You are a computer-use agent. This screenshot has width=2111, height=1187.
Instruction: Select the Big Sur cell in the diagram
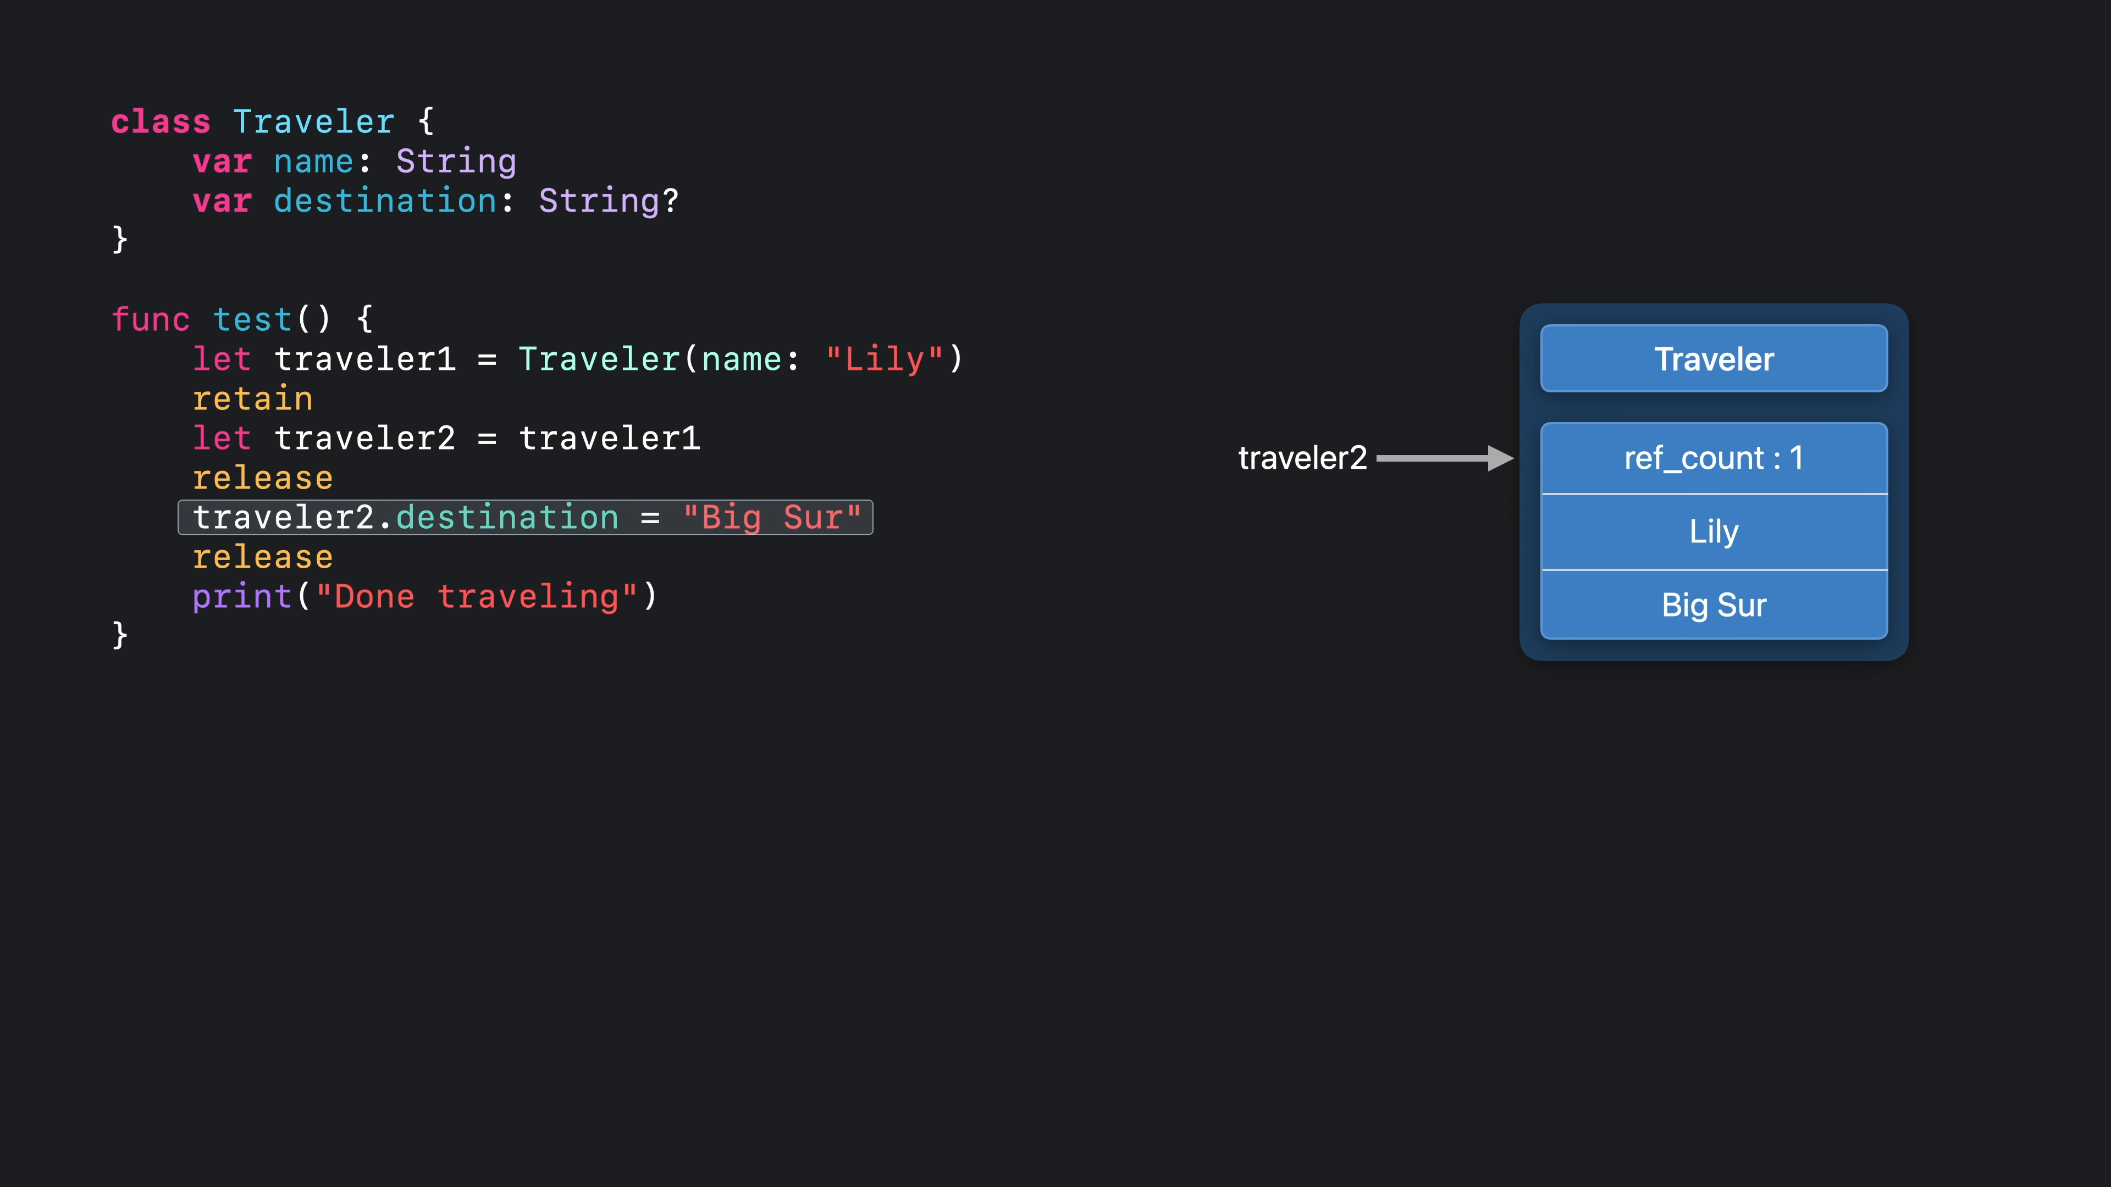click(x=1714, y=604)
